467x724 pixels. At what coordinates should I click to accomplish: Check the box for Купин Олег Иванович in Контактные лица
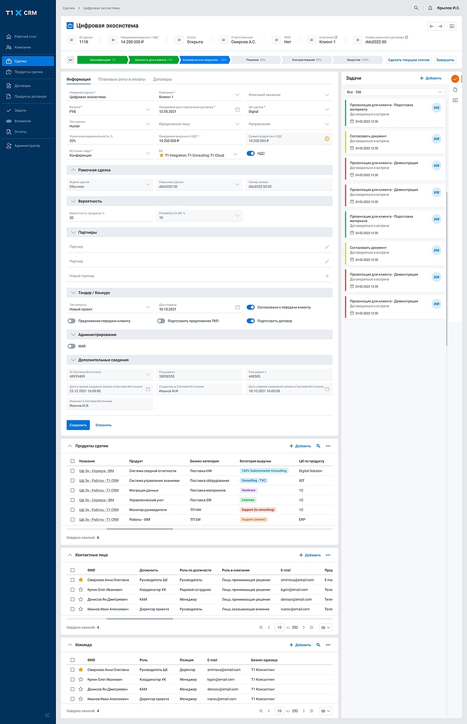click(x=72, y=590)
